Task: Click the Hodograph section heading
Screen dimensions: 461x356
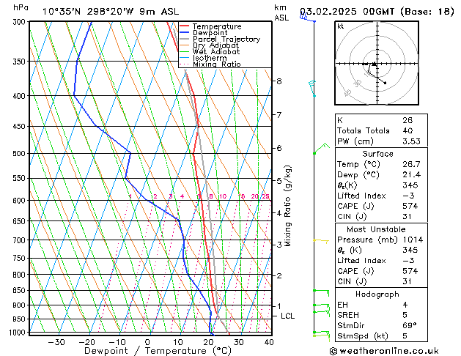Action: click(377, 294)
